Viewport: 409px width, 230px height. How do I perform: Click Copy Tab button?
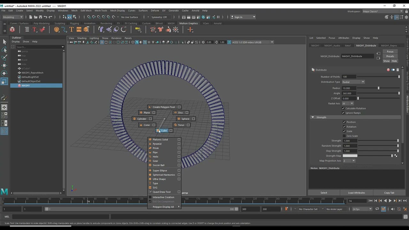pos(389,193)
